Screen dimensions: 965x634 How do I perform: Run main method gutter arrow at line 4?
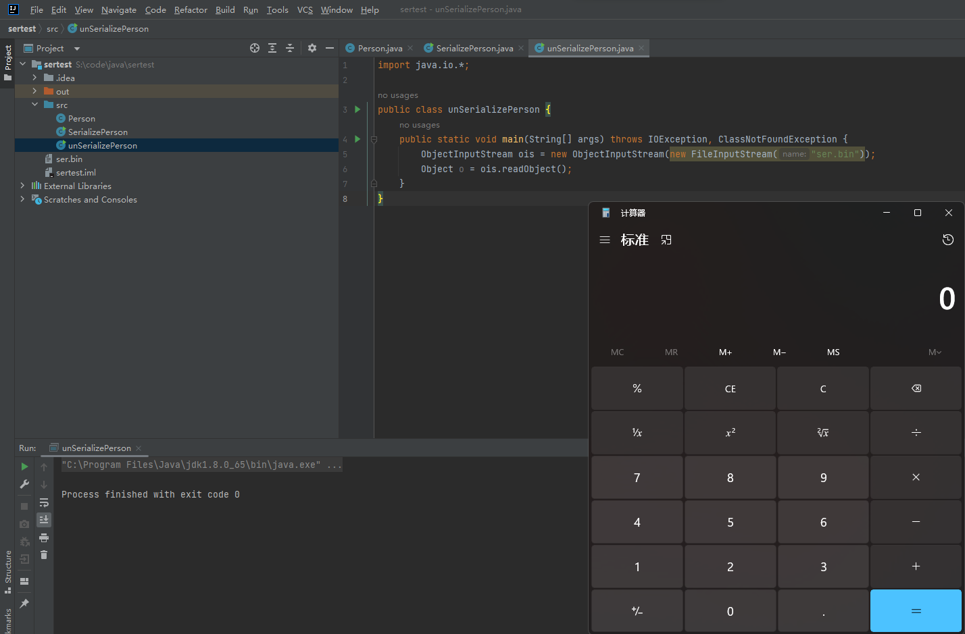tap(357, 139)
